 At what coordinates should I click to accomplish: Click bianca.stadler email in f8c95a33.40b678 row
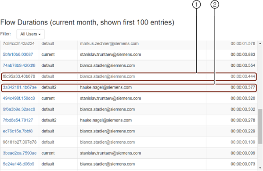(107, 76)
